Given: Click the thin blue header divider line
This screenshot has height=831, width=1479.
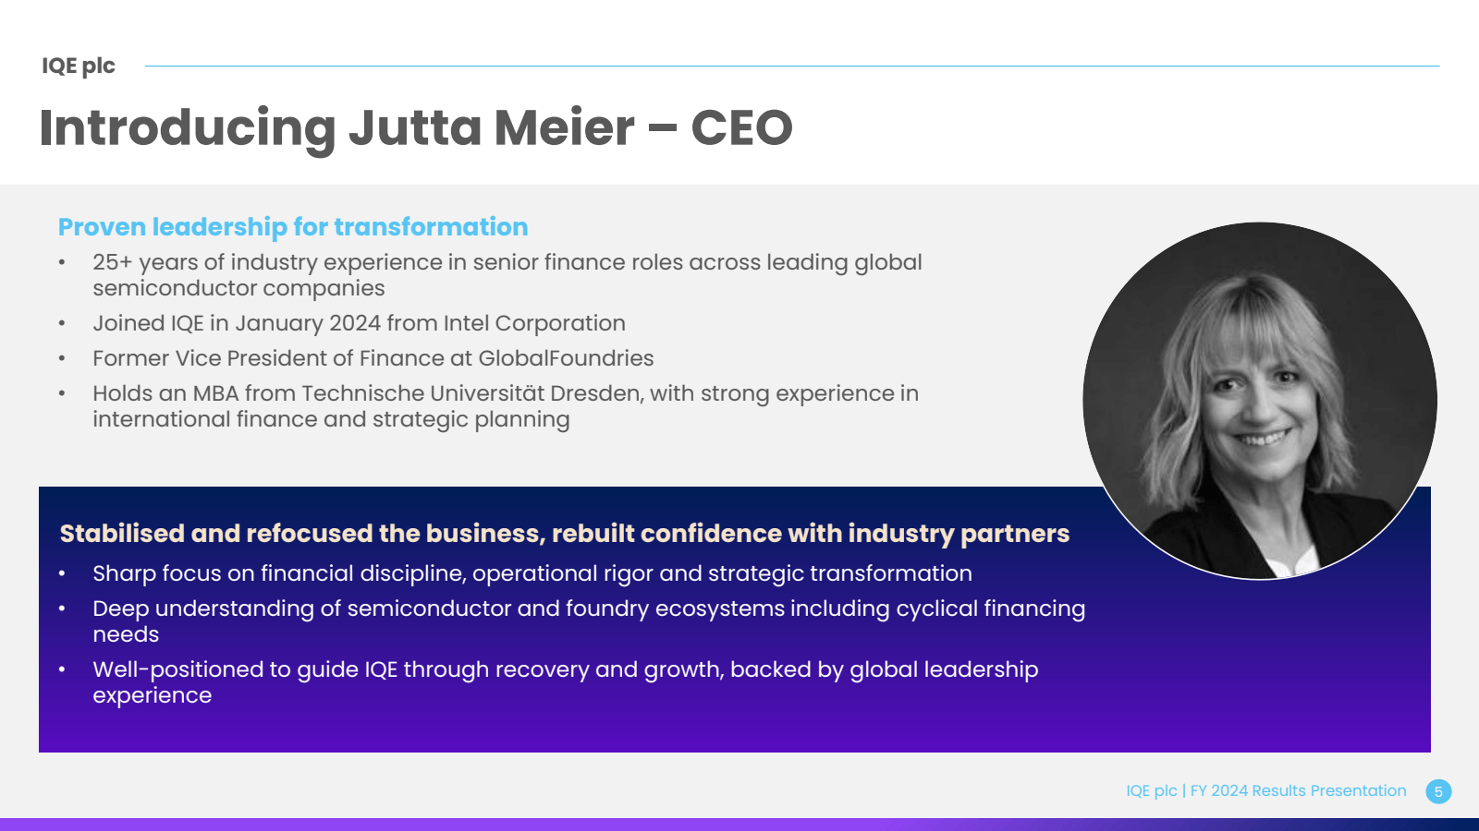Looking at the screenshot, I should point(792,66).
